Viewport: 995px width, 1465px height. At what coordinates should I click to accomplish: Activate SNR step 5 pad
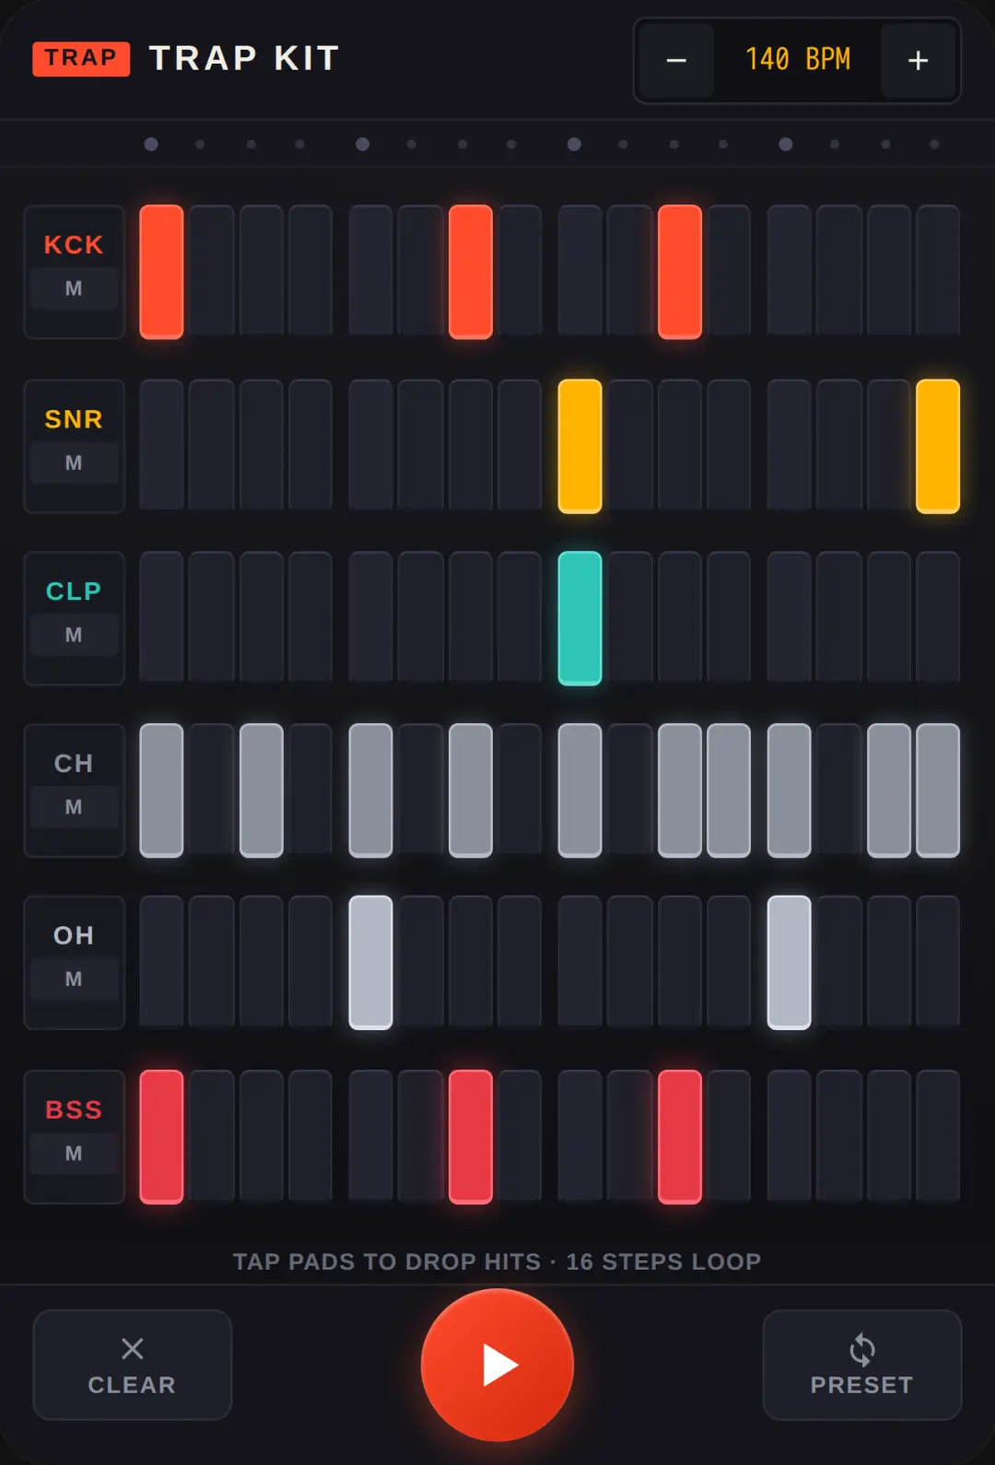click(371, 446)
